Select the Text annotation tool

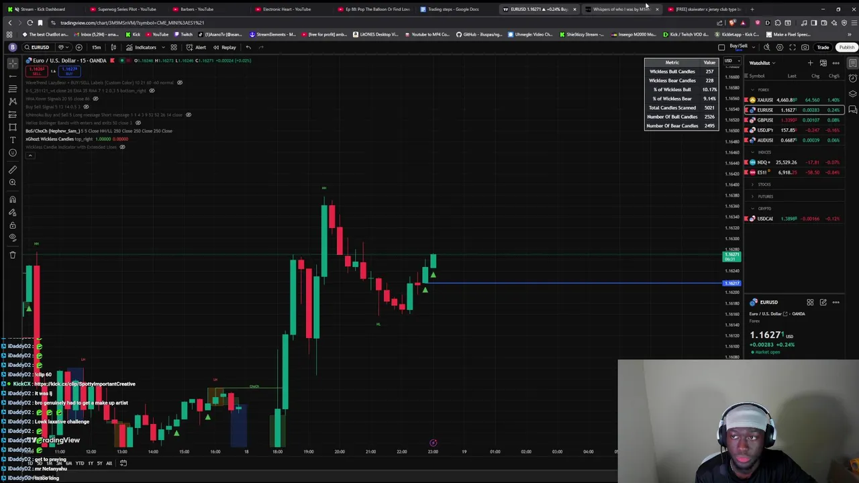click(12, 140)
